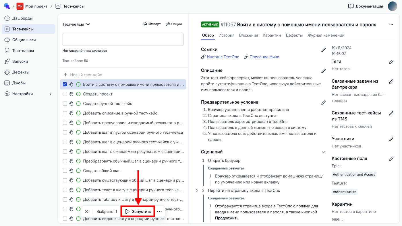Open the Дефекты tab of the test case
The width and height of the screenshot is (402, 226).
294,35
